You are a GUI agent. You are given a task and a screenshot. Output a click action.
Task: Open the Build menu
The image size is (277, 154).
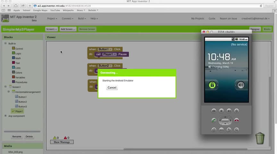click(82, 19)
